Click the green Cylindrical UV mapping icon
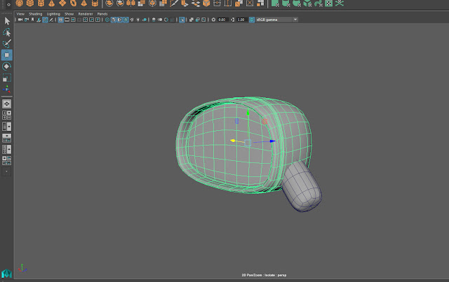449x282 pixels. (286, 3)
